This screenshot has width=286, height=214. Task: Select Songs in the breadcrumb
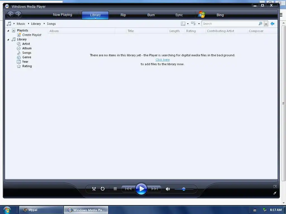[x=51, y=24]
